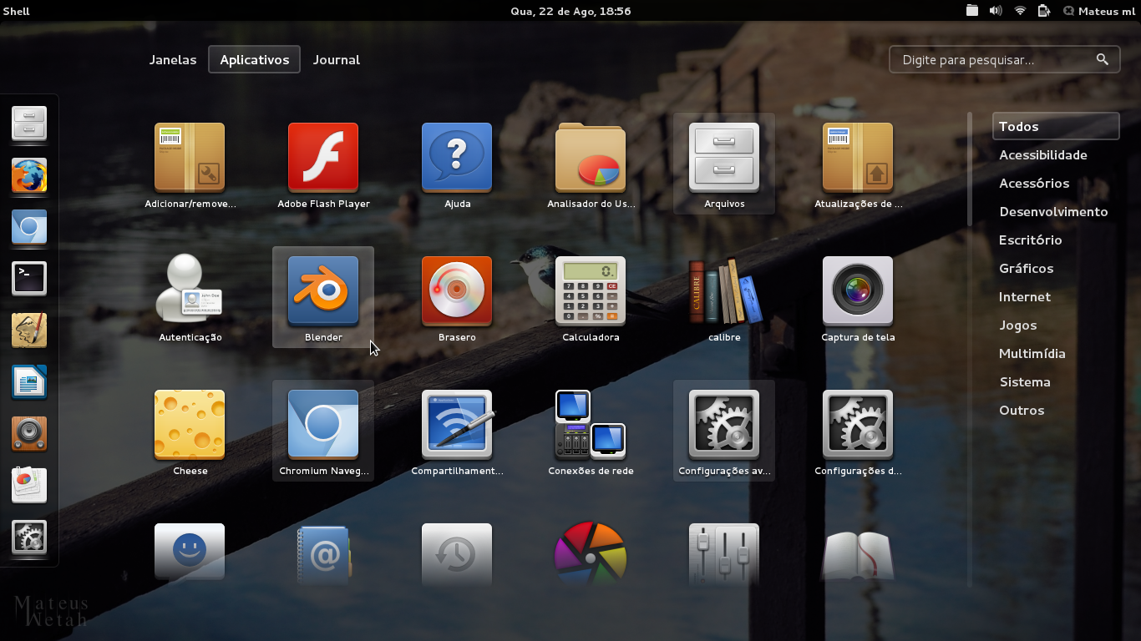1141x641 pixels.
Task: Open Cheese webcam app
Action: coord(190,432)
